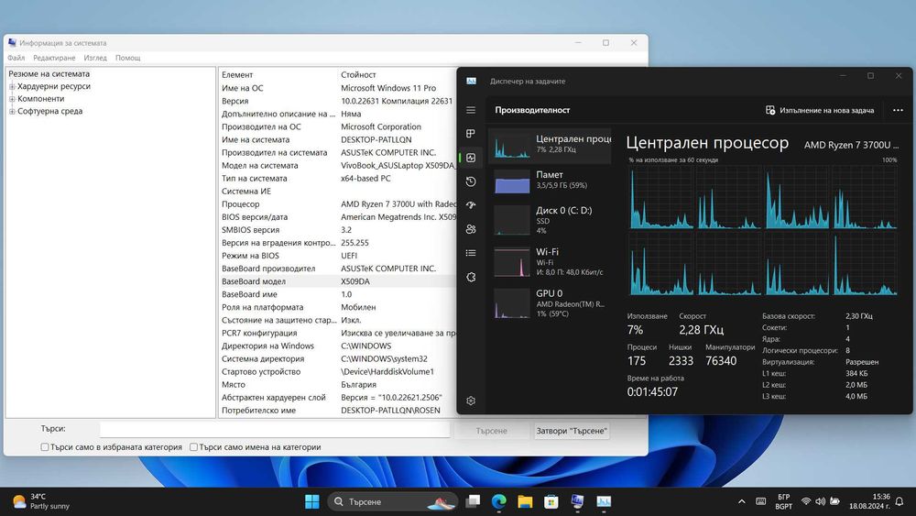Viewport: 916px width, 516px height.
Task: Open Microsoft Store from taskbar
Action: point(551,501)
